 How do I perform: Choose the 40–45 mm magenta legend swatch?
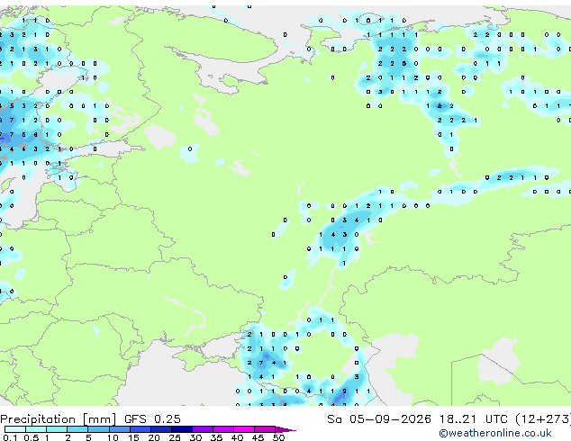point(244,429)
